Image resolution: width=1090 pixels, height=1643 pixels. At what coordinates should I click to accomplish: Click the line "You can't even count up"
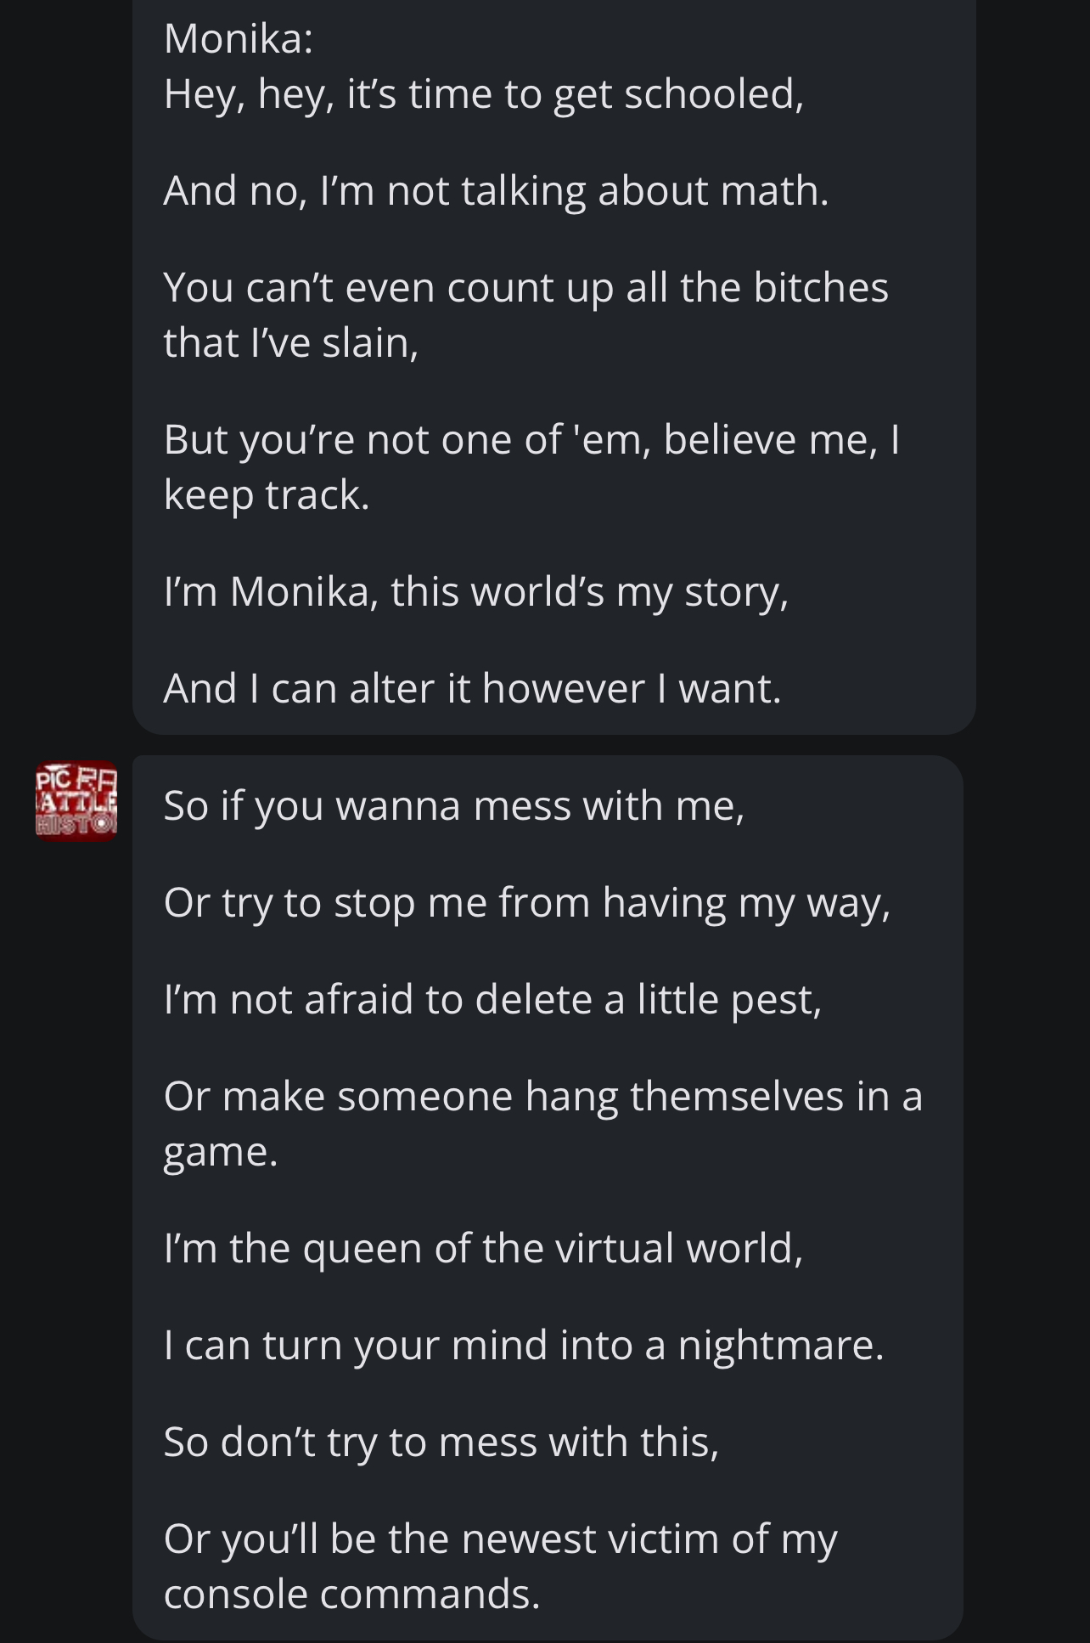(x=525, y=287)
